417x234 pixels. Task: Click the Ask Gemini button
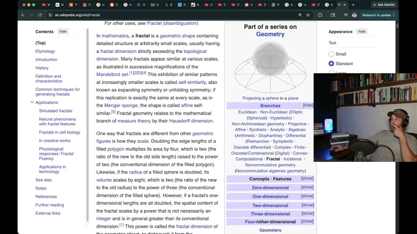(x=384, y=5)
